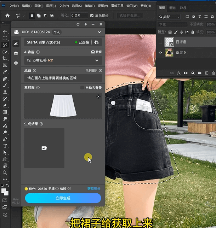Hide 图层 0 layer visibility eye
Screen dimensions: 216x228
[160, 52]
